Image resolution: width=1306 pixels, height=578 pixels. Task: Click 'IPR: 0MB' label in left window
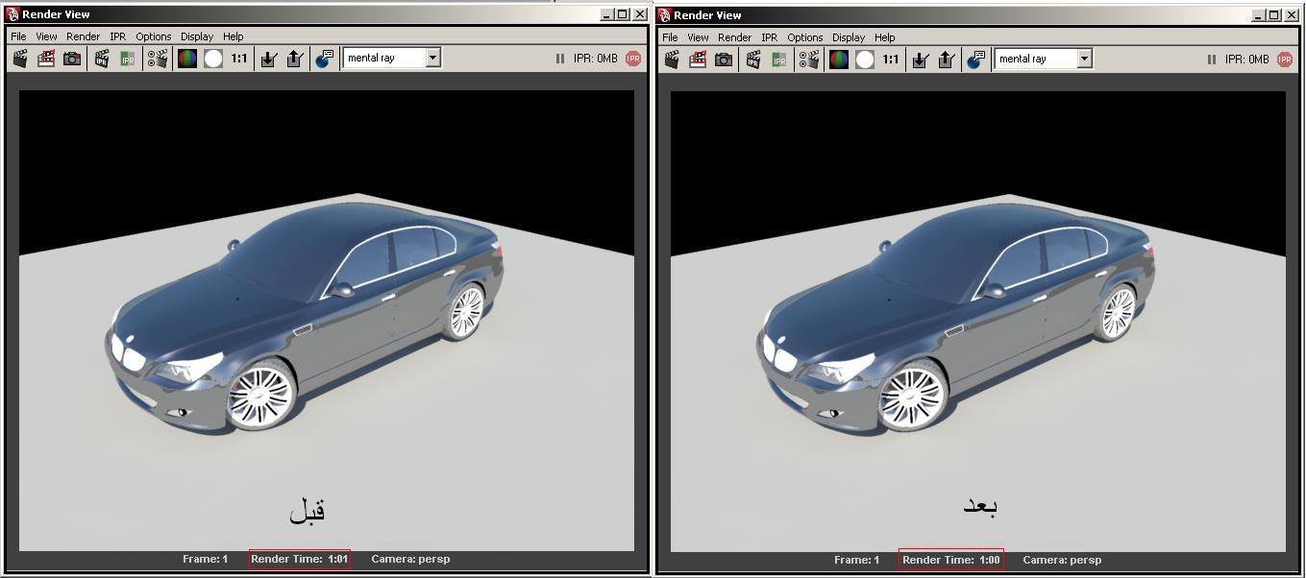pos(595,59)
